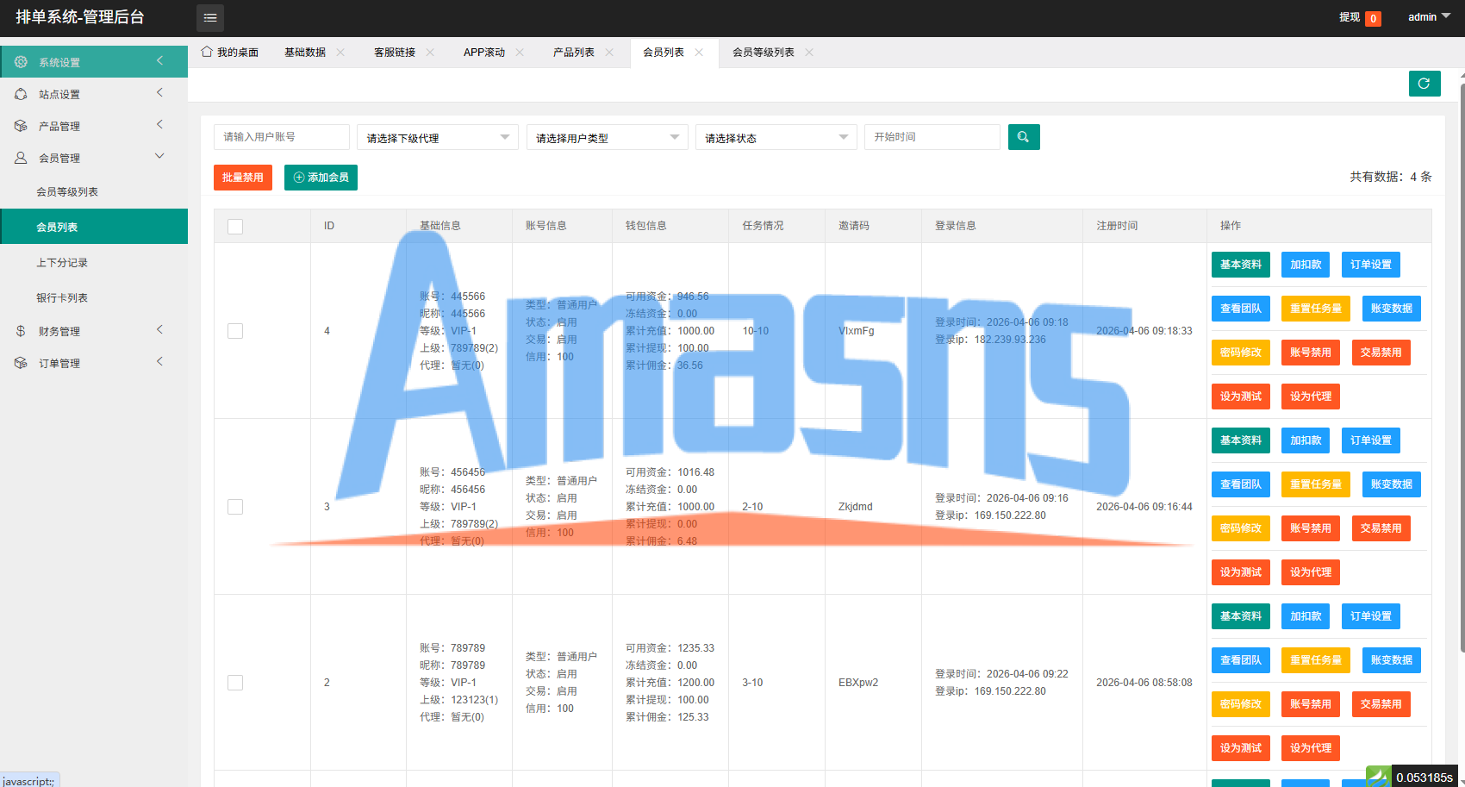This screenshot has width=1465, height=787.
Task: Click the 订单管理 sidebar icon
Action: pyautogui.click(x=21, y=363)
